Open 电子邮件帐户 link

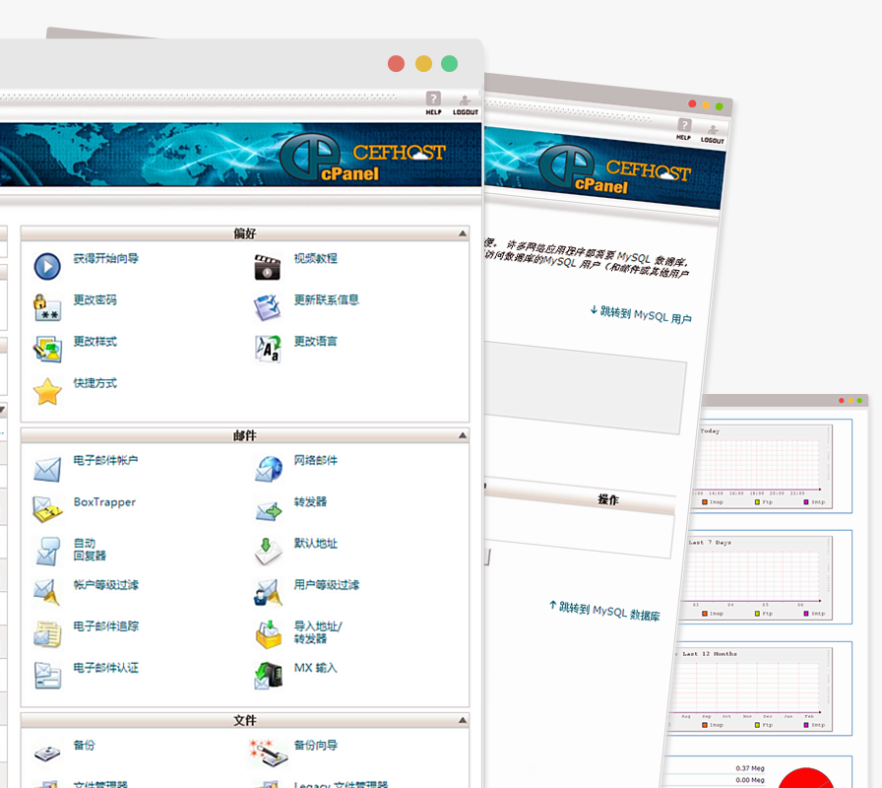105,460
